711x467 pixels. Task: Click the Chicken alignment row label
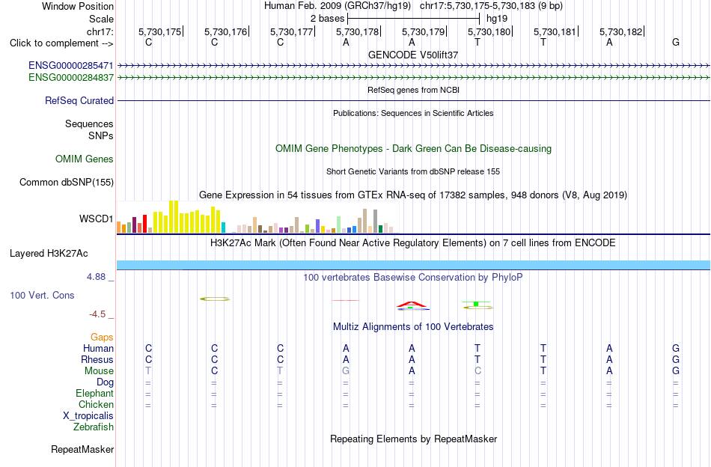(96, 404)
